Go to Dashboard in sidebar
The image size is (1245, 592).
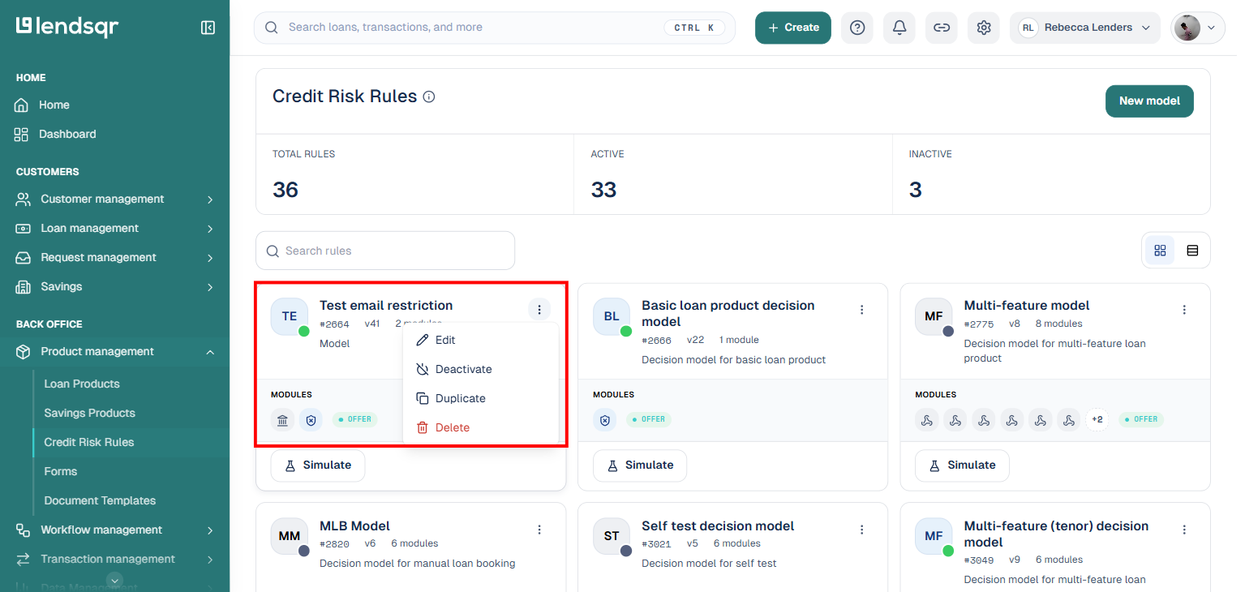click(67, 135)
